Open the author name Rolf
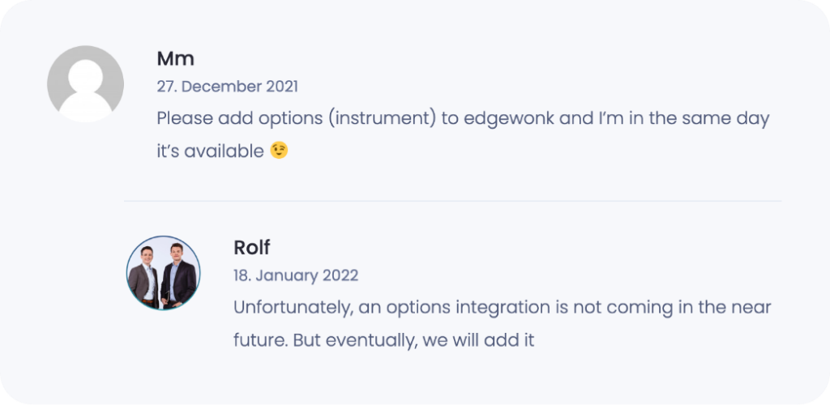Screen dimensions: 830x405 coord(251,247)
